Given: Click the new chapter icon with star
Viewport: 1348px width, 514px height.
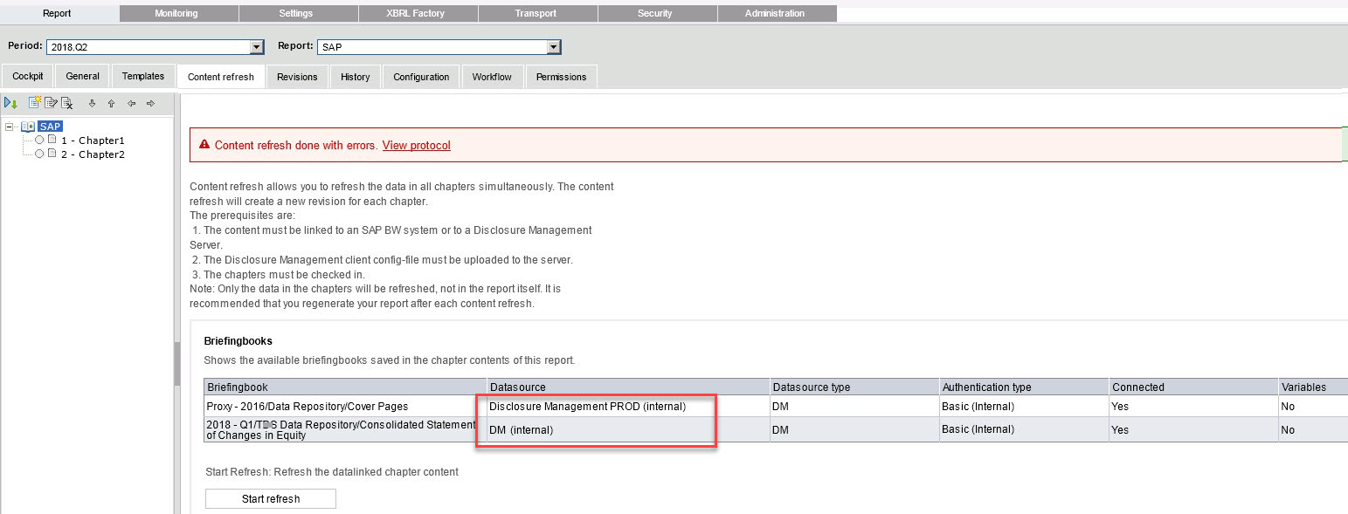Looking at the screenshot, I should point(35,103).
